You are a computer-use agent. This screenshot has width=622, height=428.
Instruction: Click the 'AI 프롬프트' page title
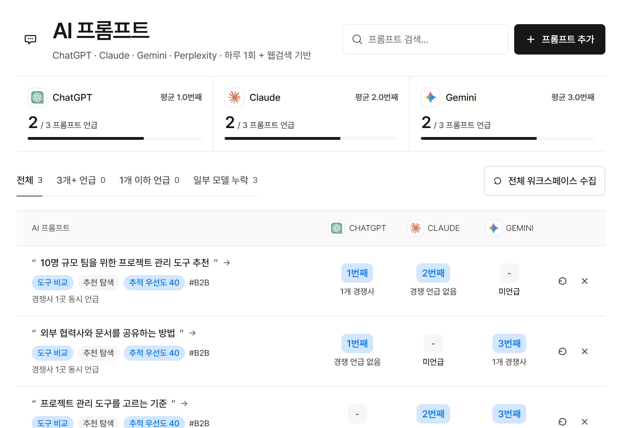coord(101,31)
